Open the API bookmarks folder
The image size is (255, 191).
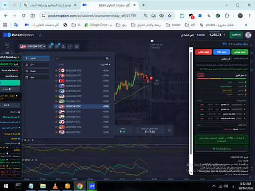pyautogui.click(x=190, y=25)
